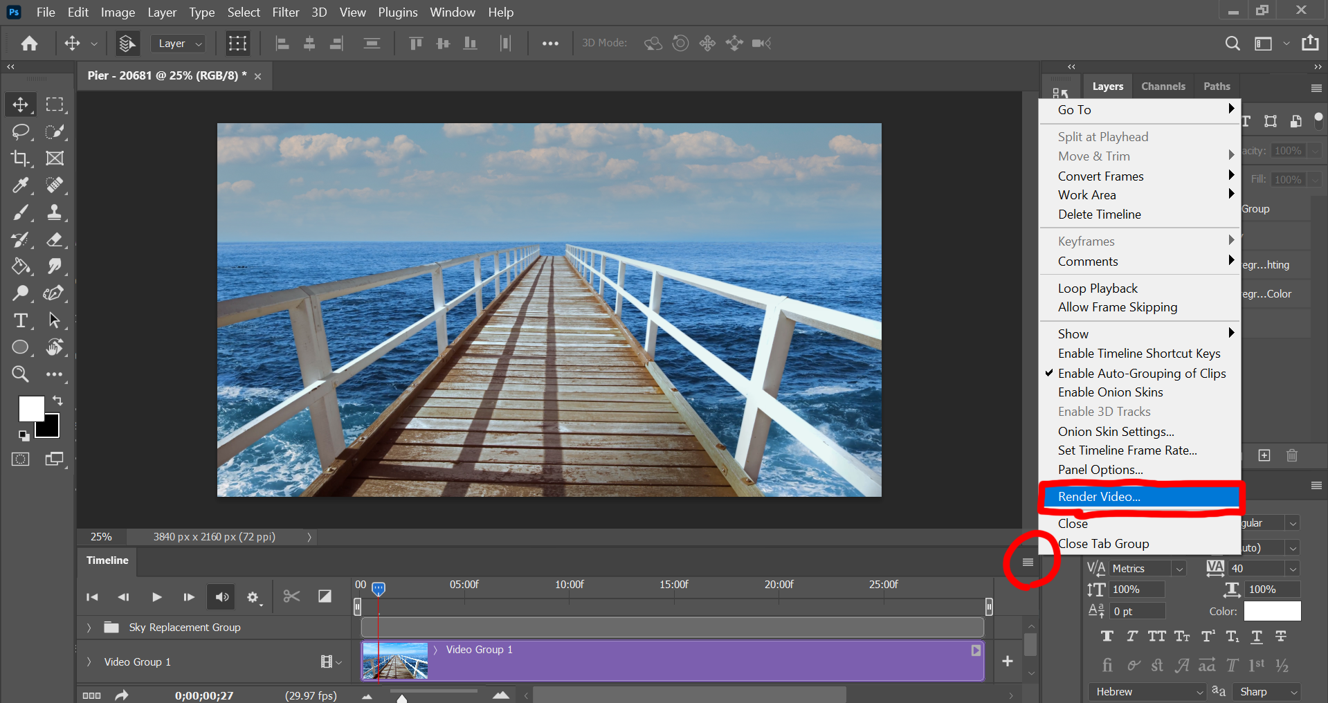This screenshot has width=1328, height=703.
Task: Expand the Sky Replacement Group track
Action: pos(89,628)
